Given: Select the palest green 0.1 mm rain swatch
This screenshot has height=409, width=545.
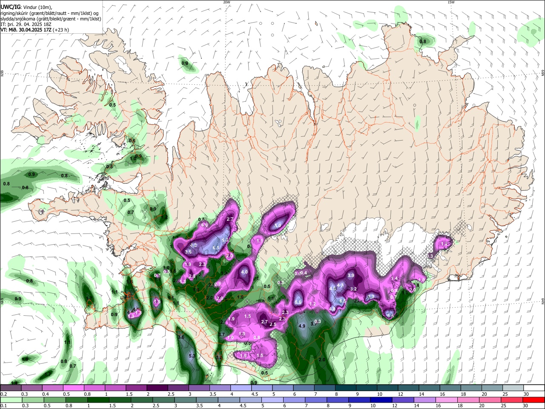Looking at the screenshot, I should pos(11,400).
